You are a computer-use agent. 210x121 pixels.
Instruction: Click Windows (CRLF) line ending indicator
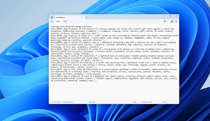(147, 102)
